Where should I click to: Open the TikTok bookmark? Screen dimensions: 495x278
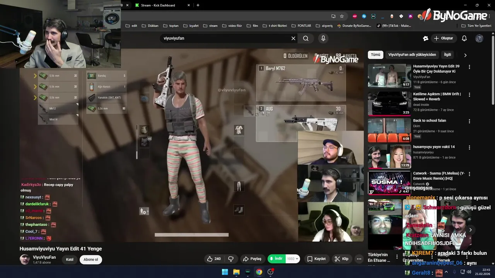coord(394,26)
